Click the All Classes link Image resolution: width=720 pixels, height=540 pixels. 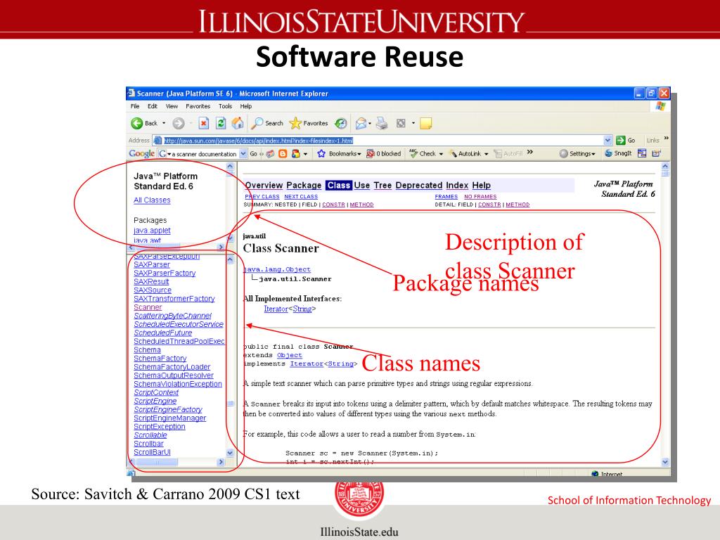pyautogui.click(x=152, y=200)
